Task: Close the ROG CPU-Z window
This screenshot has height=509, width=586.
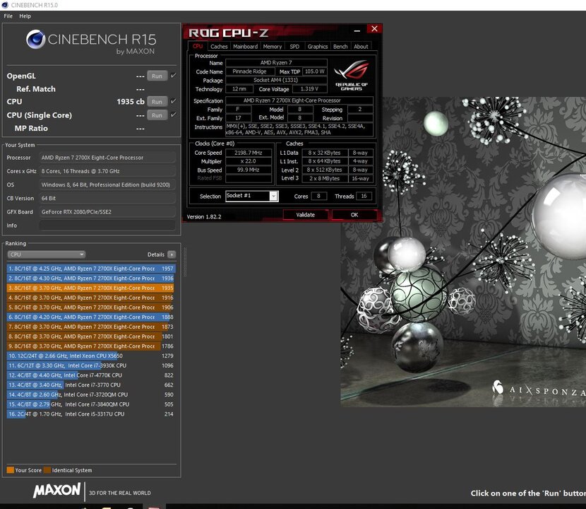Action: (x=374, y=29)
